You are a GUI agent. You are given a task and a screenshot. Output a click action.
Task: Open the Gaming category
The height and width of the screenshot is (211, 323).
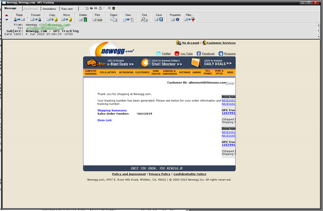(197, 72)
